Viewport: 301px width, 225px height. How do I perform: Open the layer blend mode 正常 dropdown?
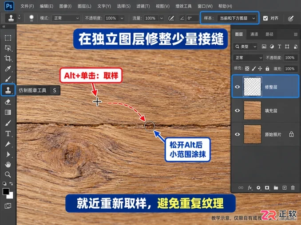click(x=248, y=58)
